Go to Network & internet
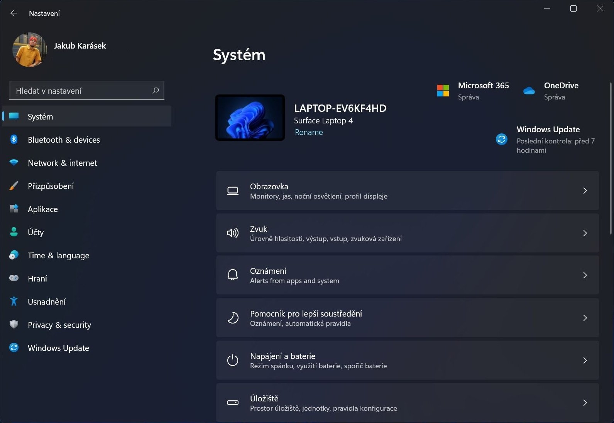The height and width of the screenshot is (423, 614). pos(87,163)
